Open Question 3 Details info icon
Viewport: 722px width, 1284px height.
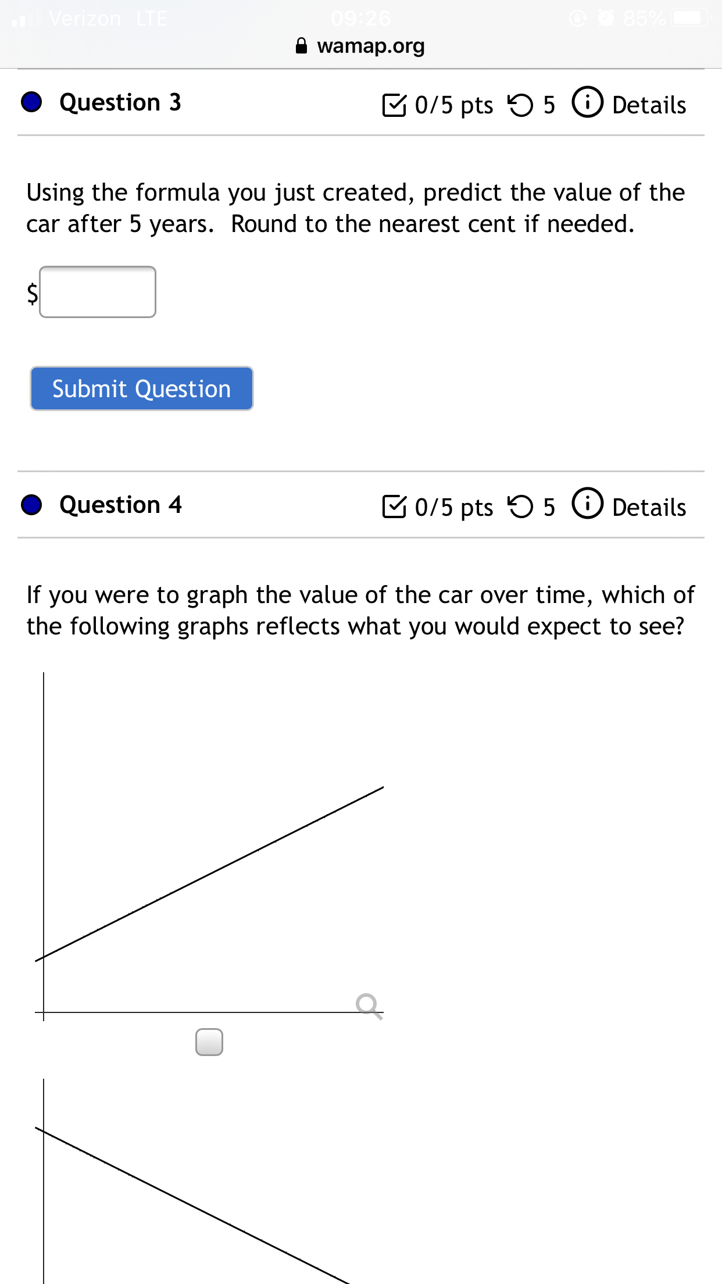[588, 102]
